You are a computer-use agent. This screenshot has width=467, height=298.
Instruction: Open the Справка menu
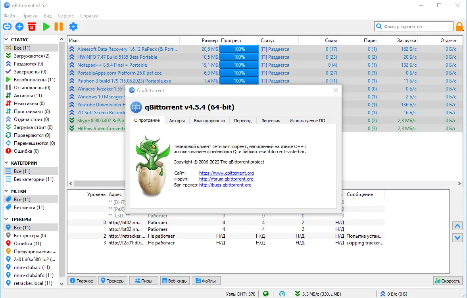pyautogui.click(x=89, y=16)
